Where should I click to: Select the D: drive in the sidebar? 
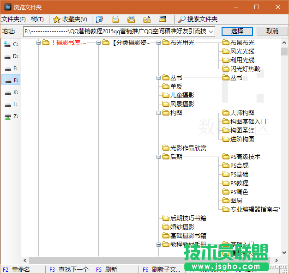point(10,56)
